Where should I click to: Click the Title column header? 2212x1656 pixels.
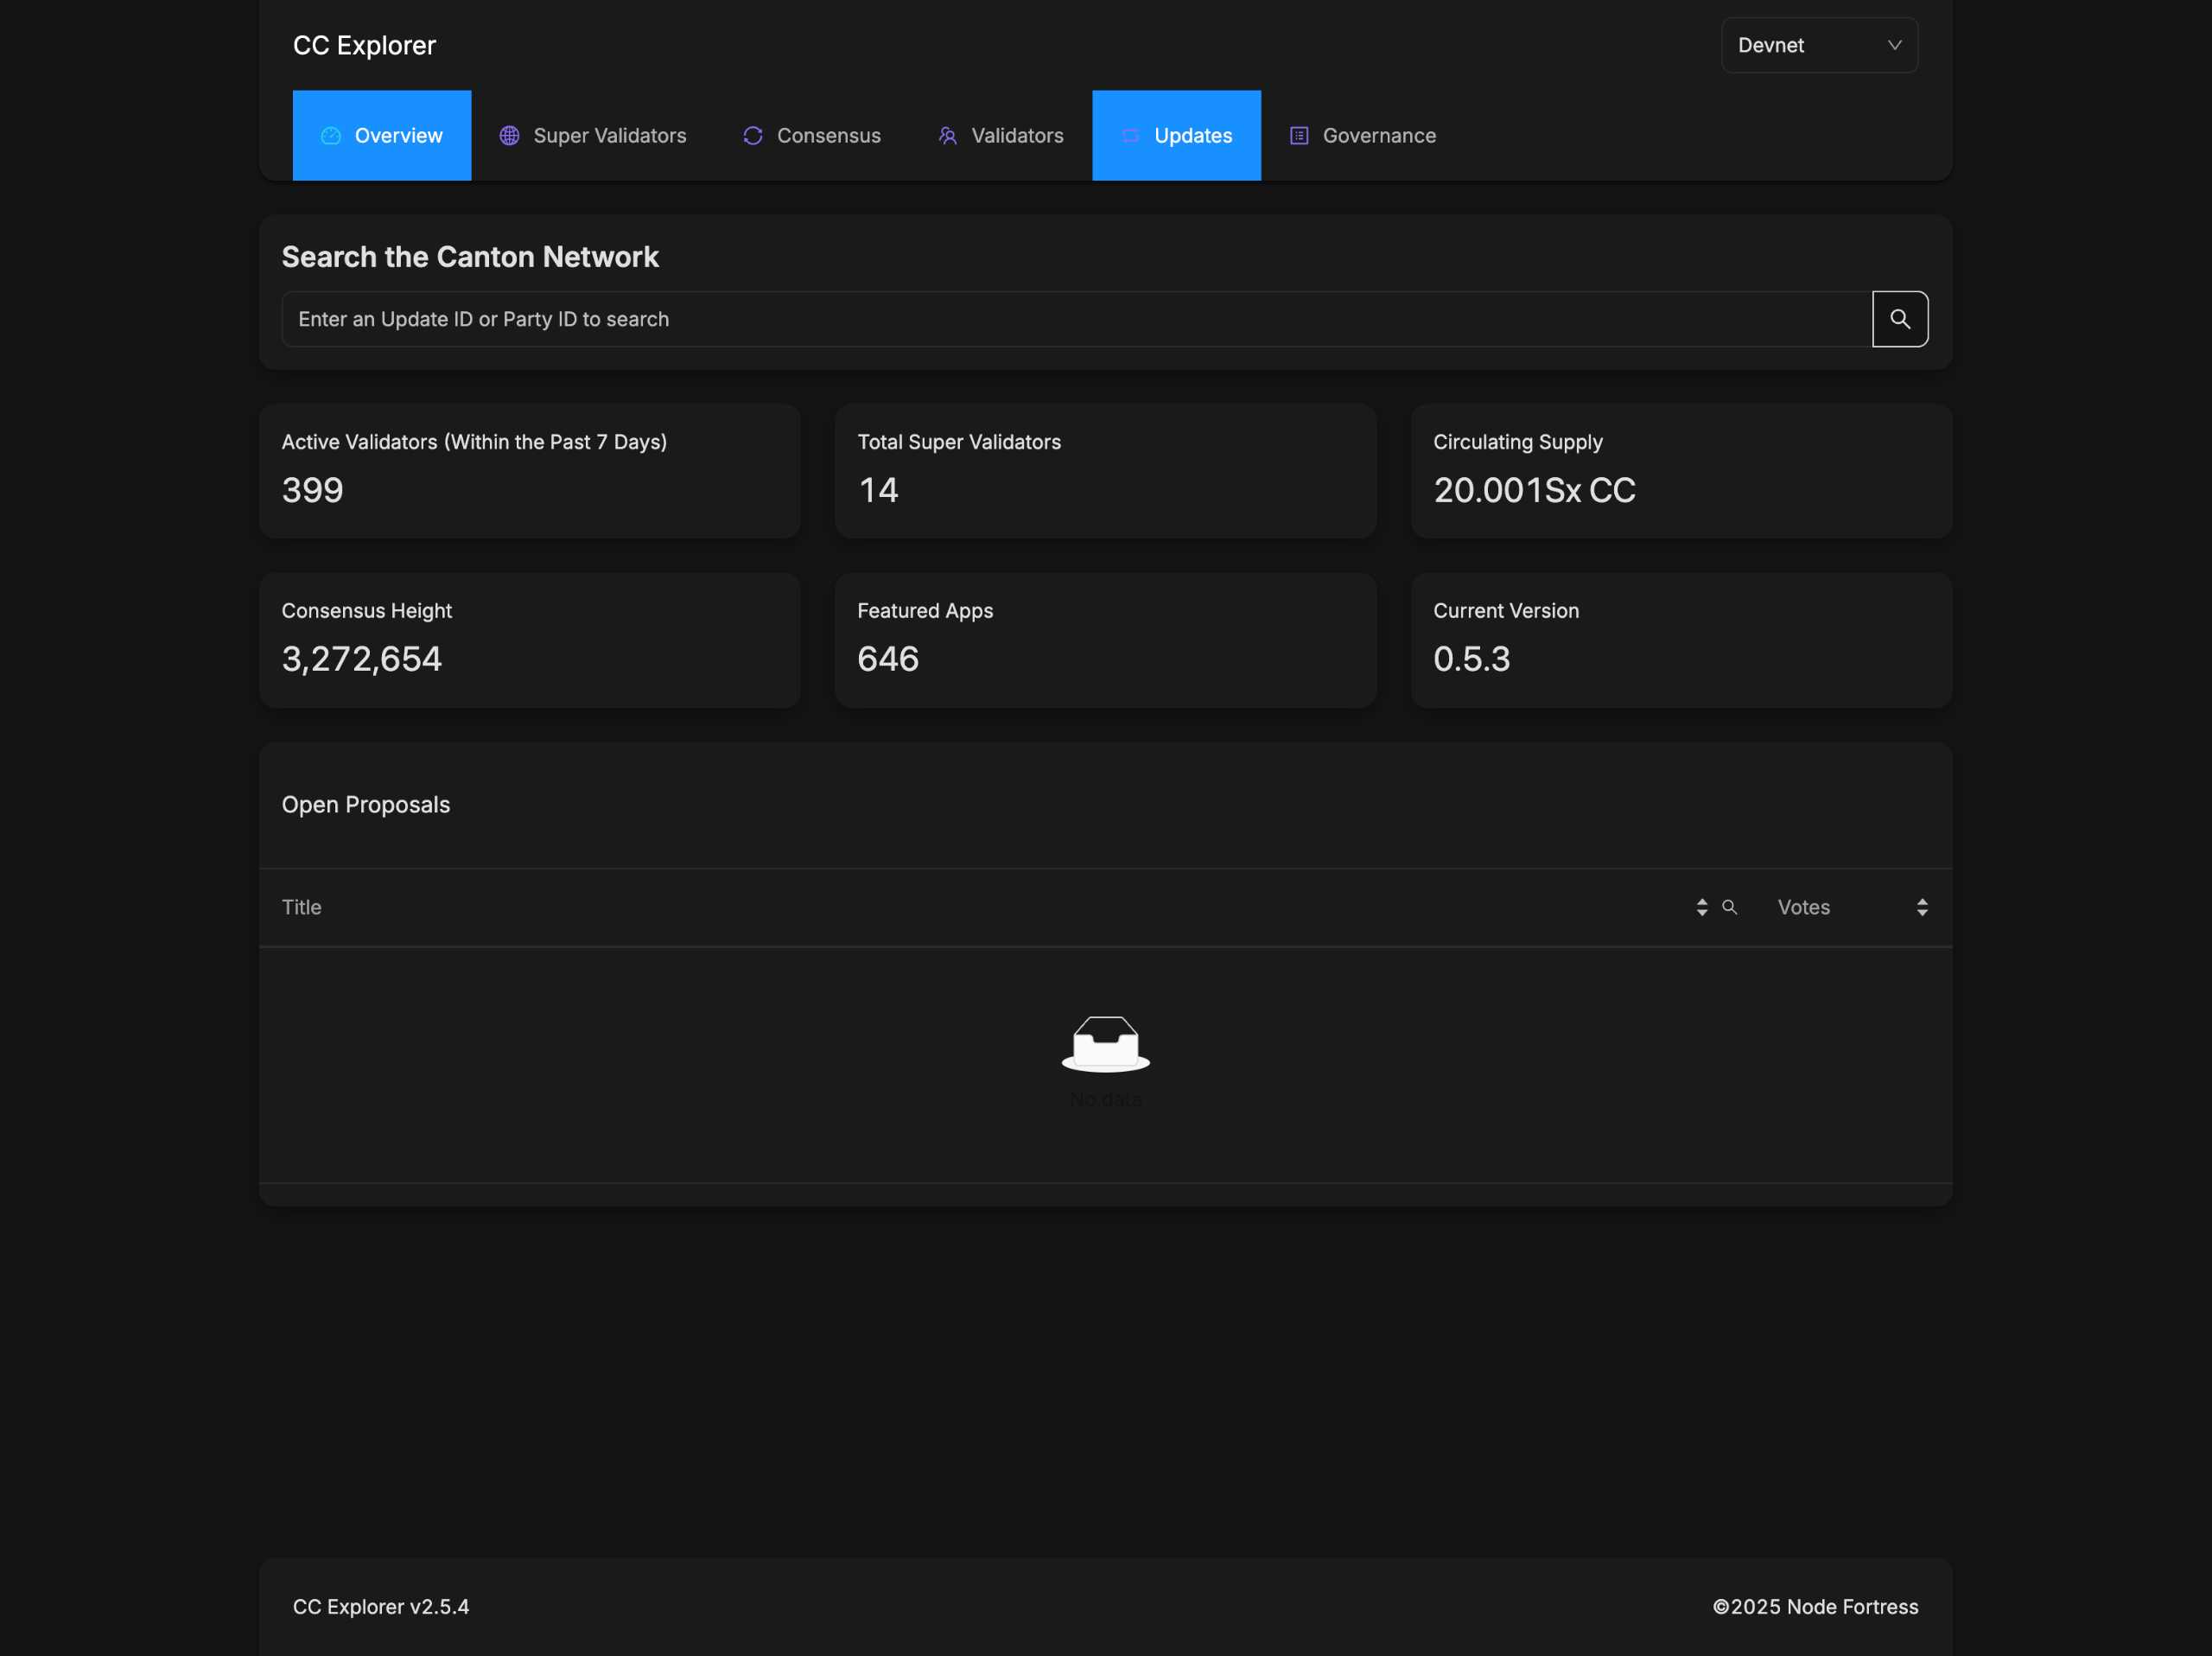click(301, 907)
